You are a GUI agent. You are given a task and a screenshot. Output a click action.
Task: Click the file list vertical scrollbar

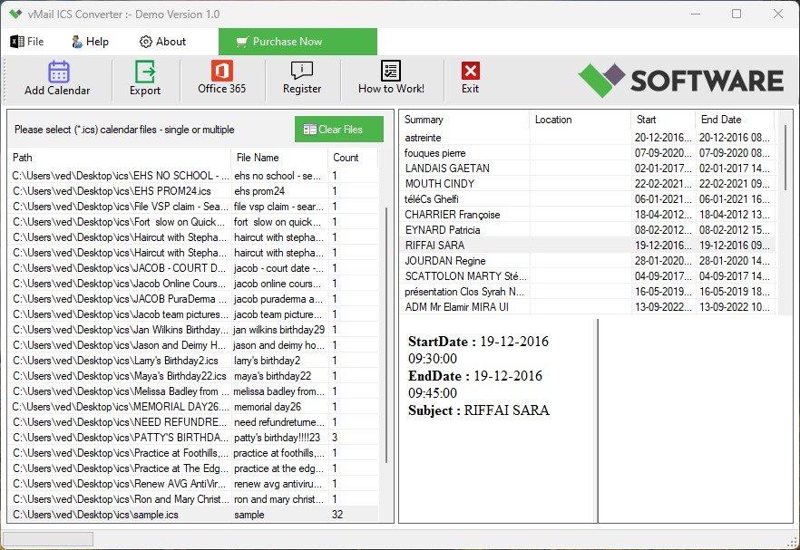386,334
